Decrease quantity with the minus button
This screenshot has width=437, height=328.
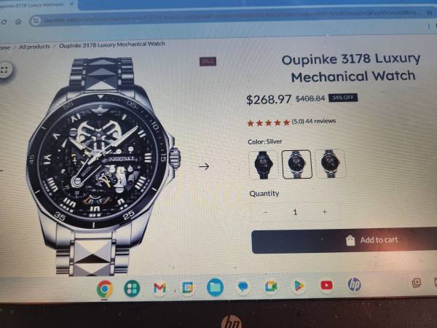265,213
